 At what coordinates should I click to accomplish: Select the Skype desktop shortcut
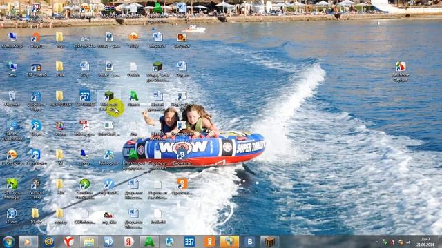(x=36, y=128)
